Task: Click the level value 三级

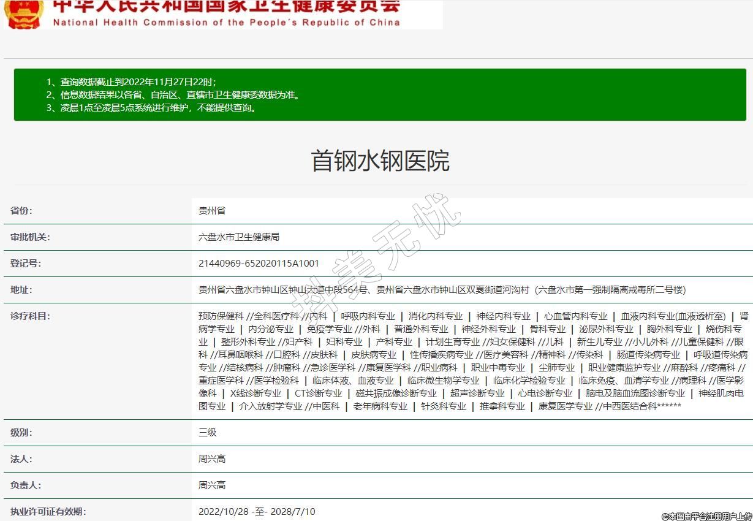Action: 208,433
